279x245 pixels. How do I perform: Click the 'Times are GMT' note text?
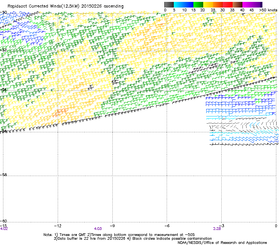coord(73,235)
